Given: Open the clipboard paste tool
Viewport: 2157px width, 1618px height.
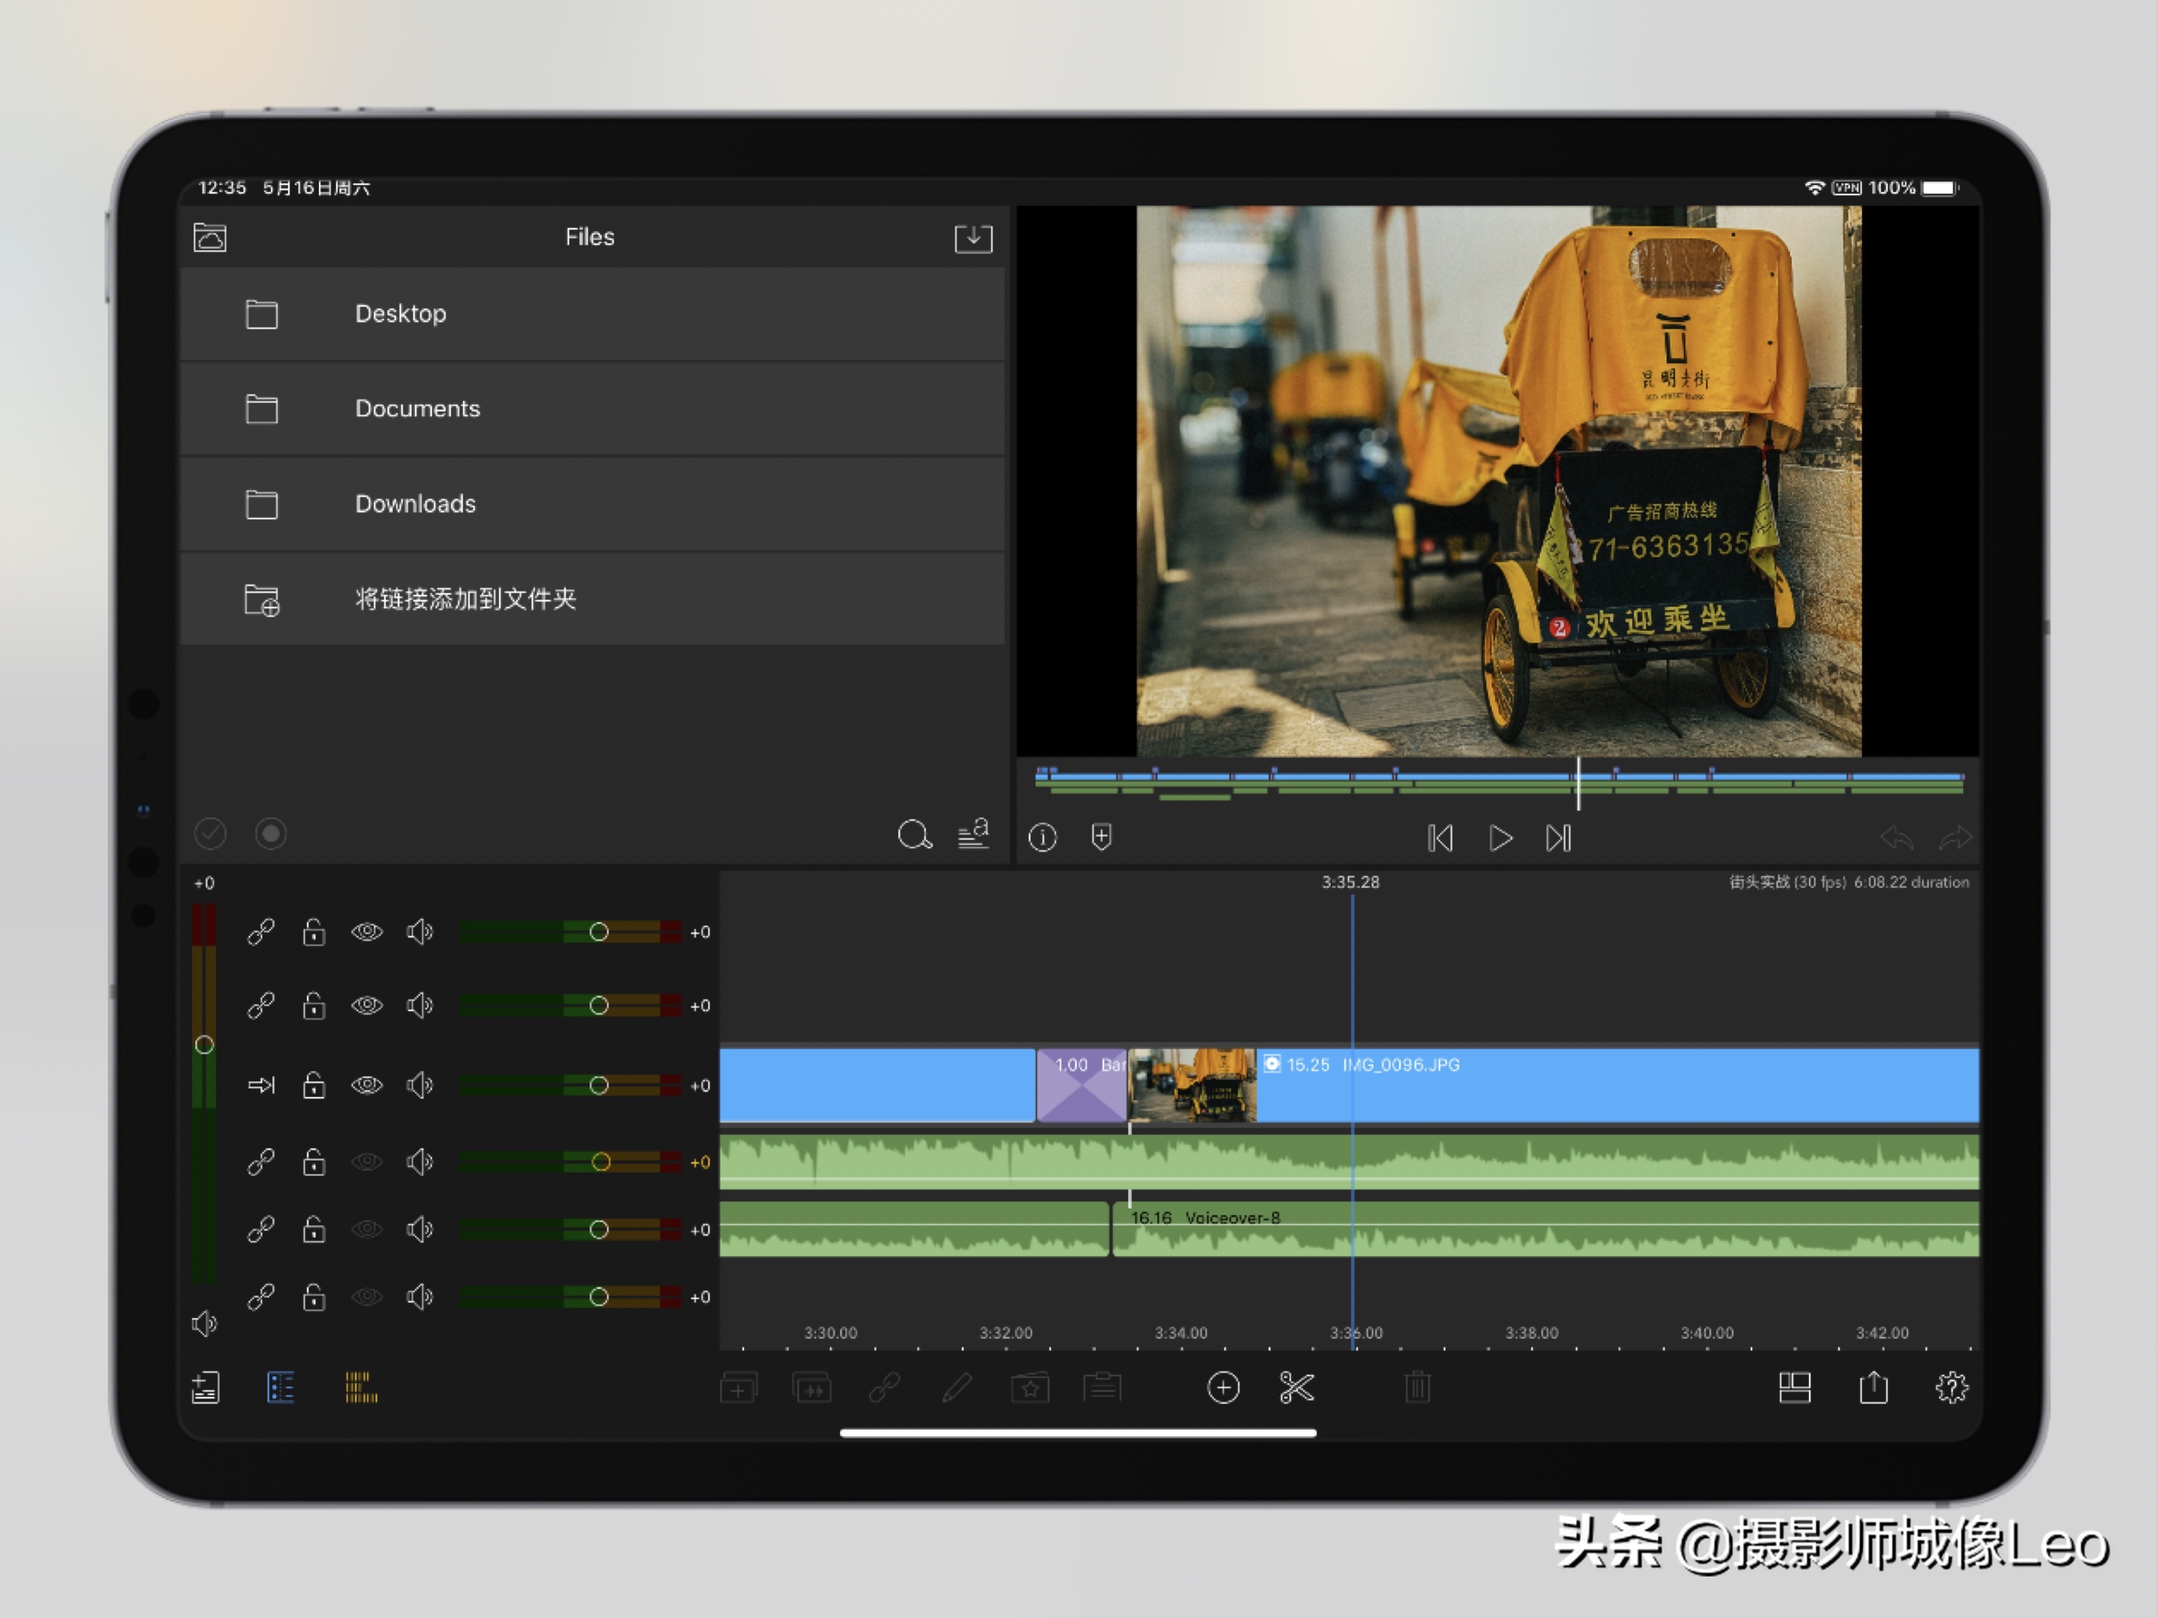Looking at the screenshot, I should pyautogui.click(x=1103, y=1388).
